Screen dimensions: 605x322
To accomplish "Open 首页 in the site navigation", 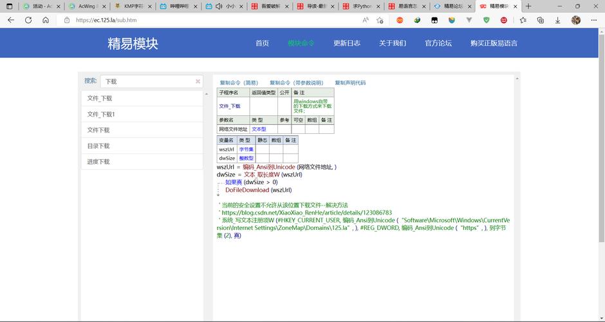I will pos(263,43).
